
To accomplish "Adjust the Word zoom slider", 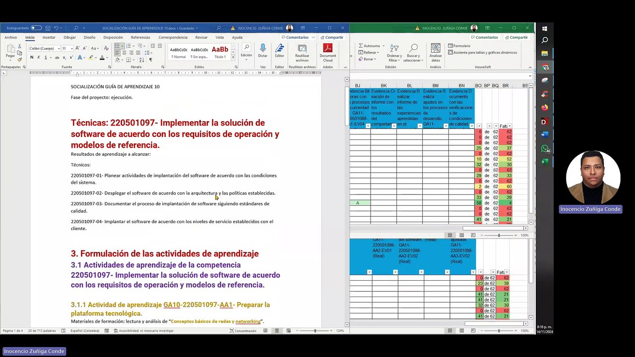I will coord(315,331).
